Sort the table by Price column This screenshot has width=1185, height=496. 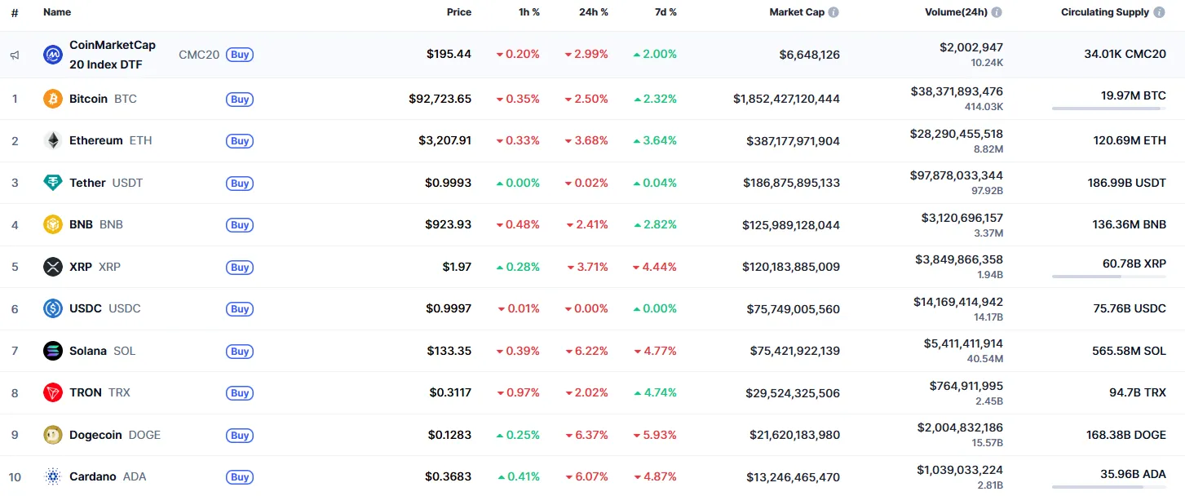tap(458, 11)
